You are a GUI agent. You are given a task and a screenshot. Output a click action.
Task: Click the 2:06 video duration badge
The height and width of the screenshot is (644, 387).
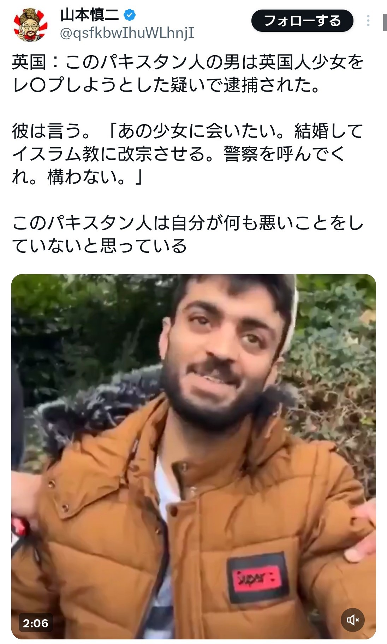pyautogui.click(x=35, y=623)
